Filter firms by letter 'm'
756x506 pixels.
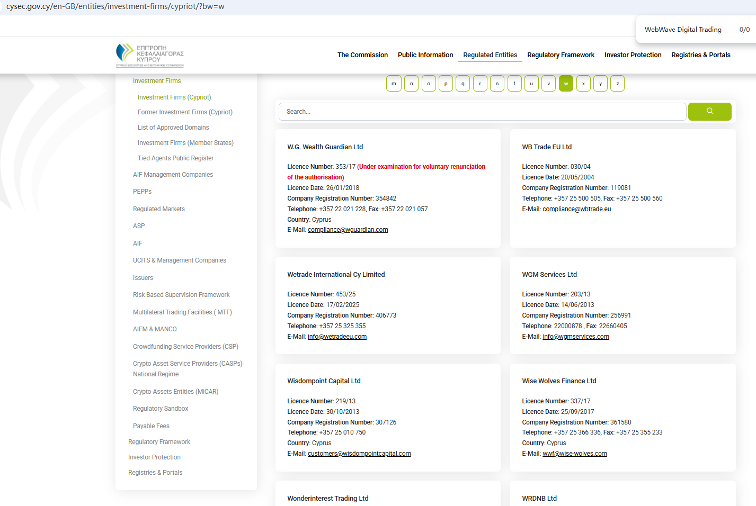pyautogui.click(x=394, y=84)
